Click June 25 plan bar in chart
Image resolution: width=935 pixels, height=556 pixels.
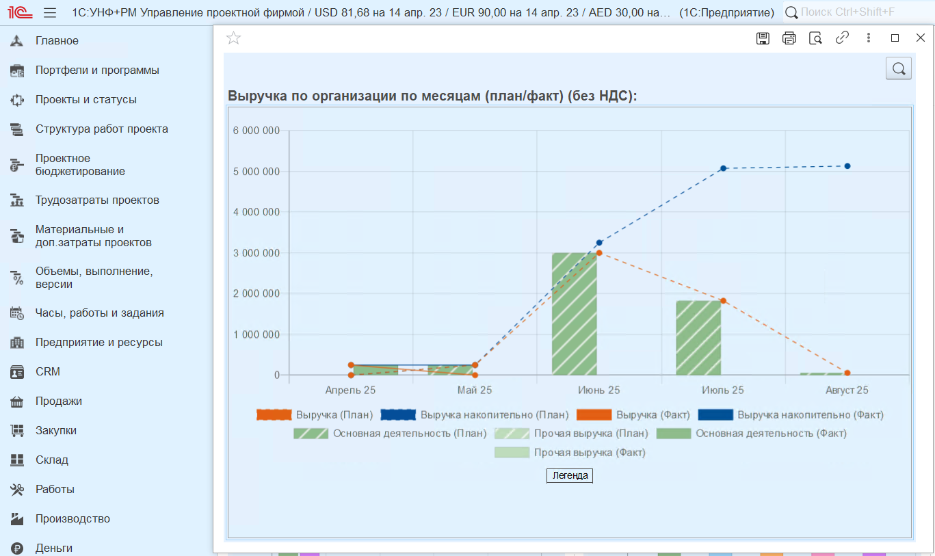click(575, 314)
